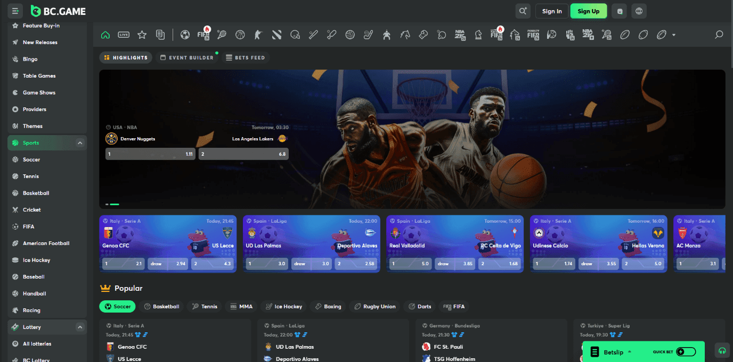
Task: Switch Popular filter to Tennis
Action: (x=205, y=306)
